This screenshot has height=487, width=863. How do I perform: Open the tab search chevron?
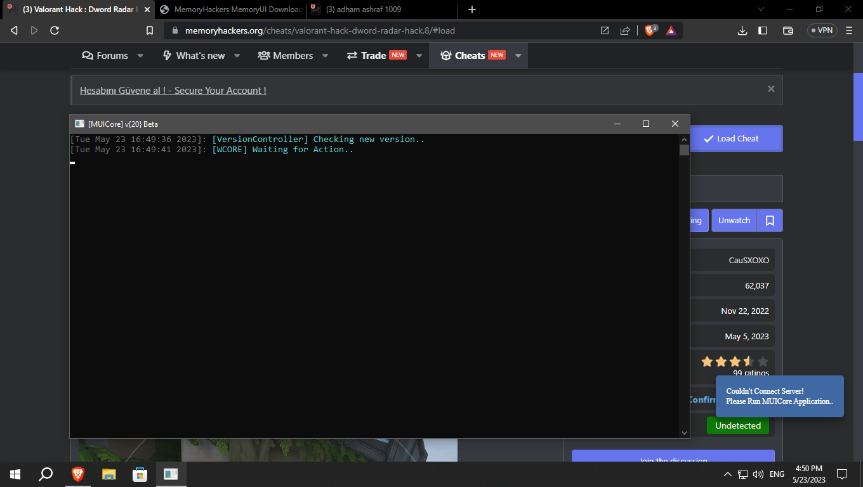point(761,10)
